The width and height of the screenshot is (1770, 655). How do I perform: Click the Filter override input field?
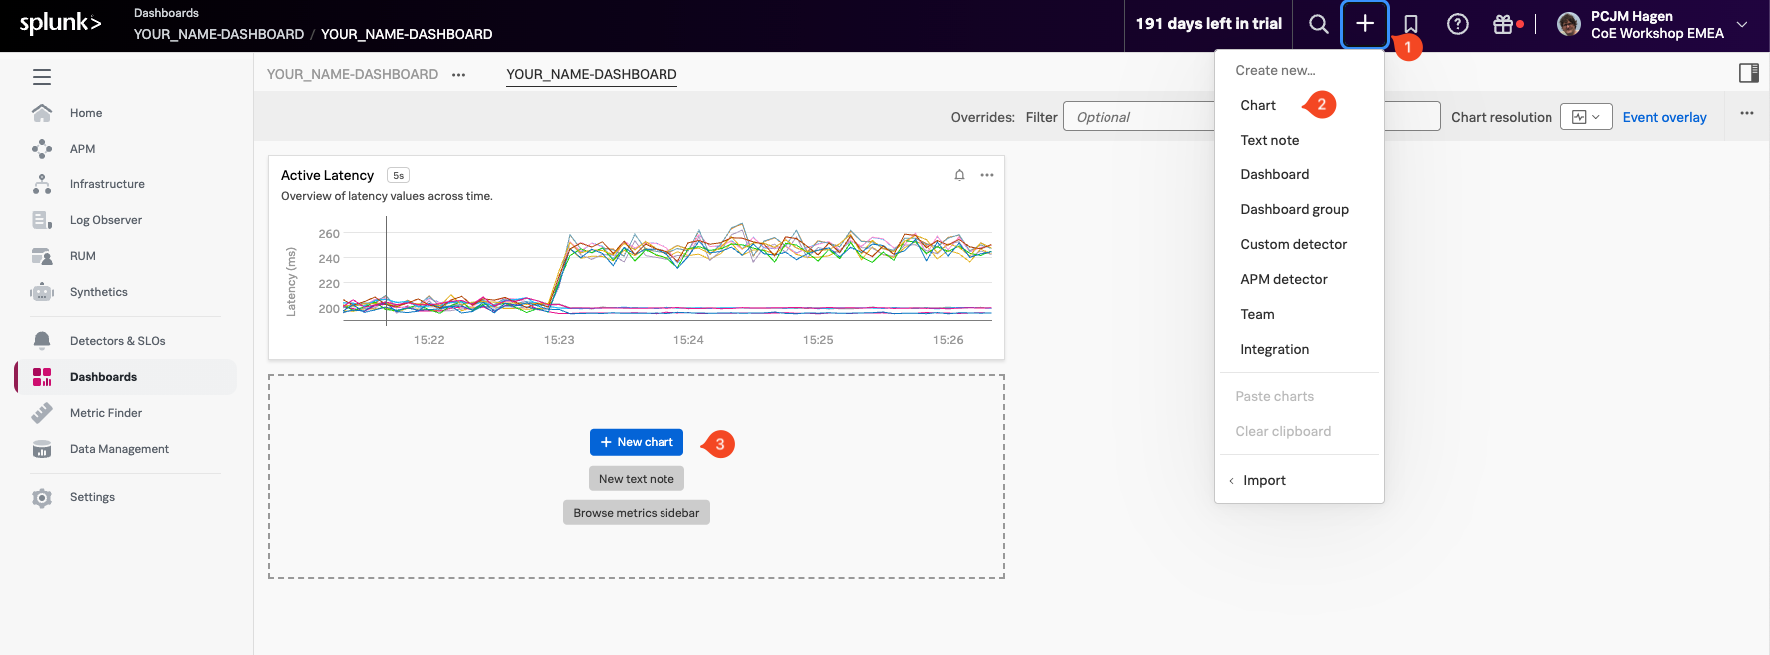point(1137,117)
